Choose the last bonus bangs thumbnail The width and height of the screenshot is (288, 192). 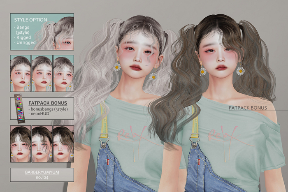[63, 143]
